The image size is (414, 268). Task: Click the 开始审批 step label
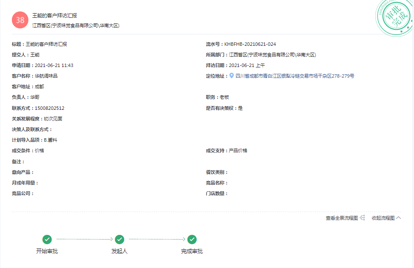(47, 251)
